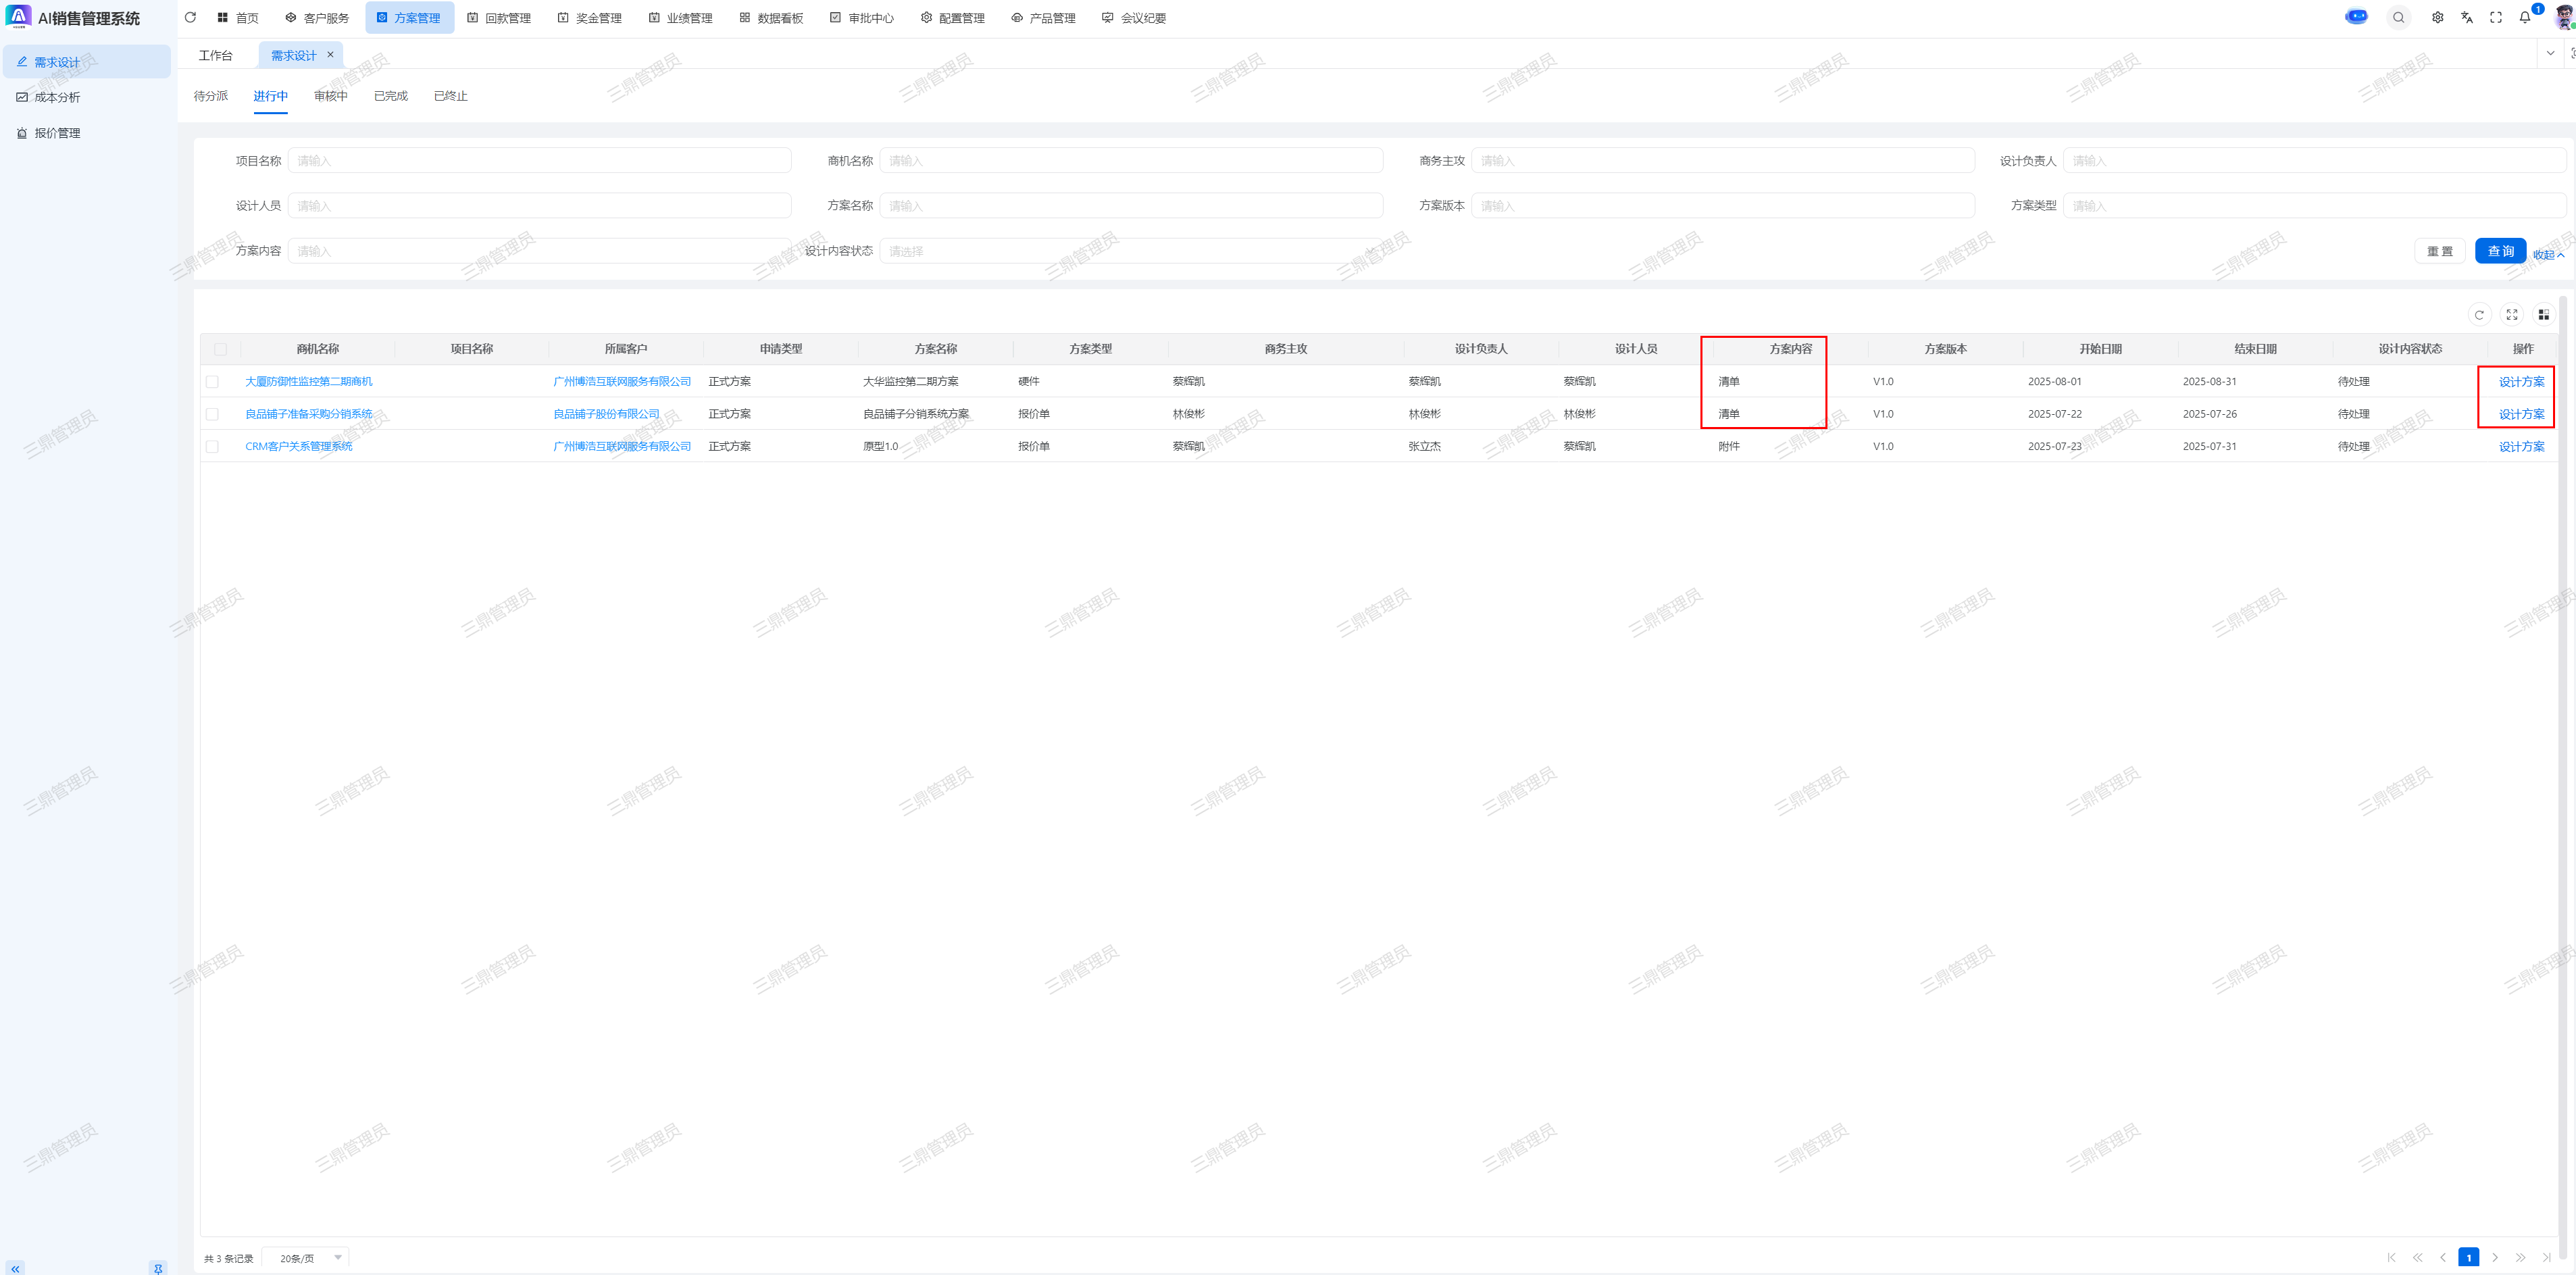Open 成本分析 in the sidebar

pos(57,97)
